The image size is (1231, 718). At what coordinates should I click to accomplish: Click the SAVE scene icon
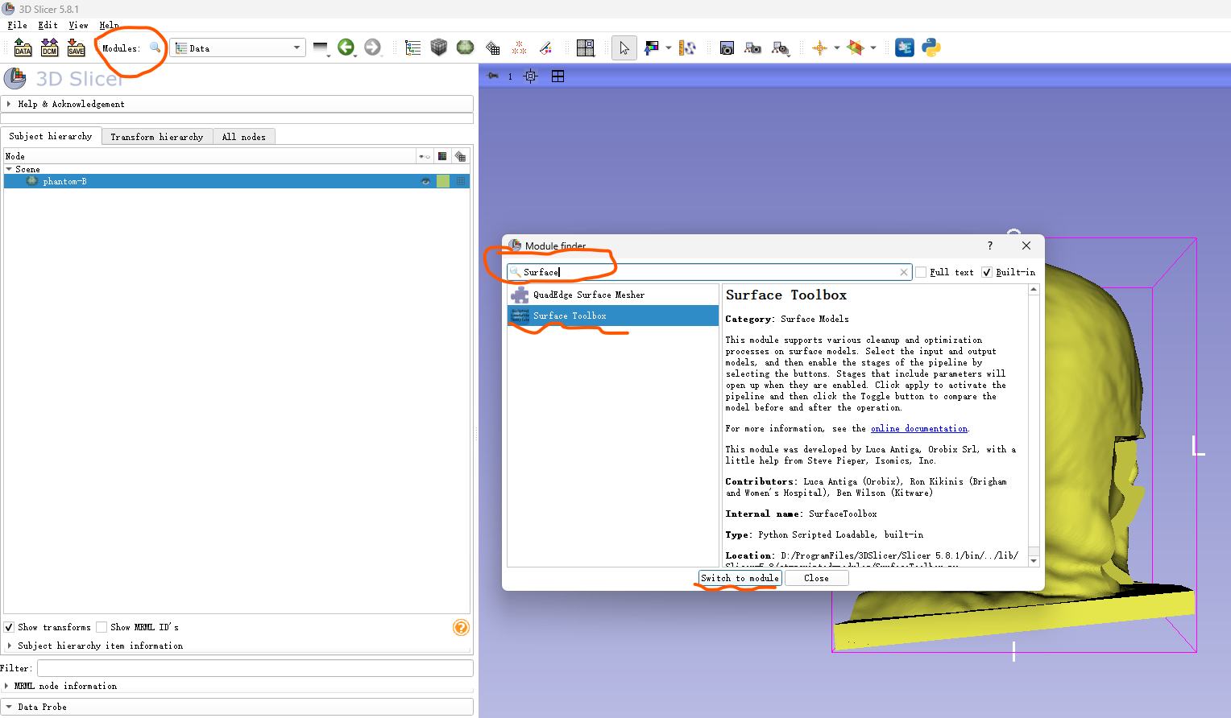[76, 47]
